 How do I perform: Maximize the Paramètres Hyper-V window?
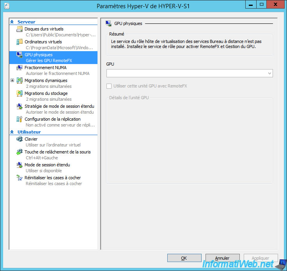[262, 5]
